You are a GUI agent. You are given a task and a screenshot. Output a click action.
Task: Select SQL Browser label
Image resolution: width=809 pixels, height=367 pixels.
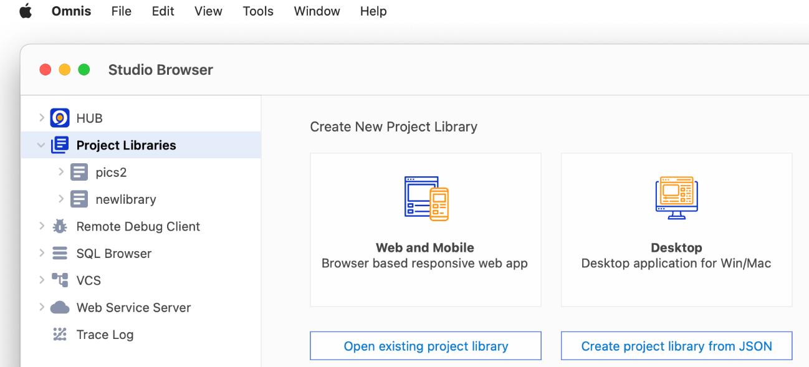tap(114, 254)
